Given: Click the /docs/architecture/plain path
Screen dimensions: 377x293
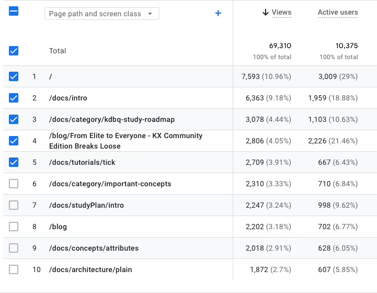Looking at the screenshot, I should (x=90, y=269).
